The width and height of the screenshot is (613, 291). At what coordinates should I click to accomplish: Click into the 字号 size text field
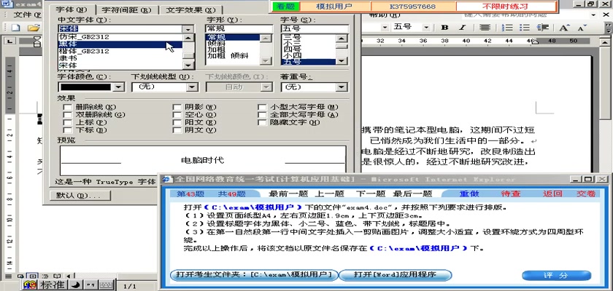(x=315, y=29)
